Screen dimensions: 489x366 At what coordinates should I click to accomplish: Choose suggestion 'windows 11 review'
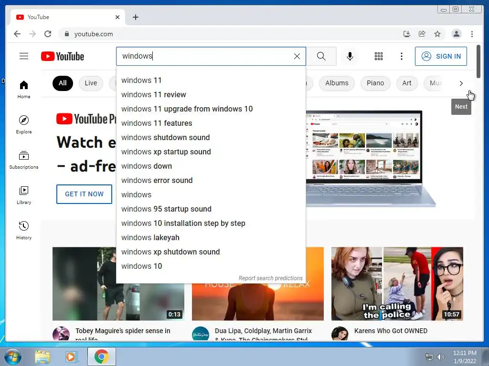(x=211, y=95)
